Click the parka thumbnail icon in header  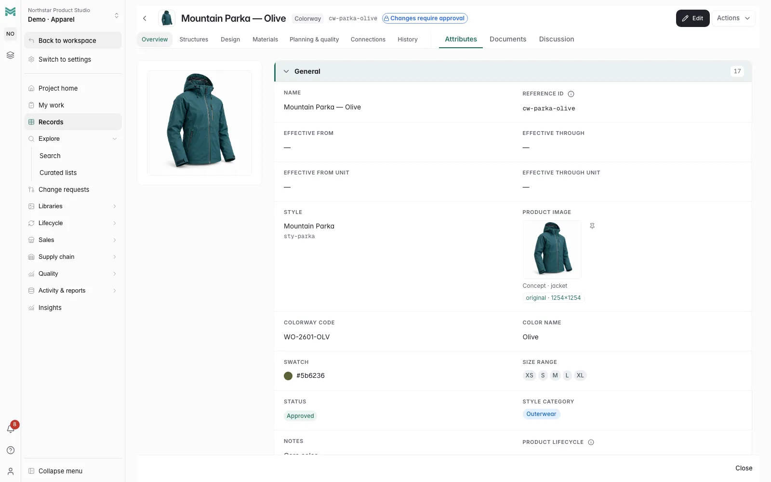[x=167, y=18]
